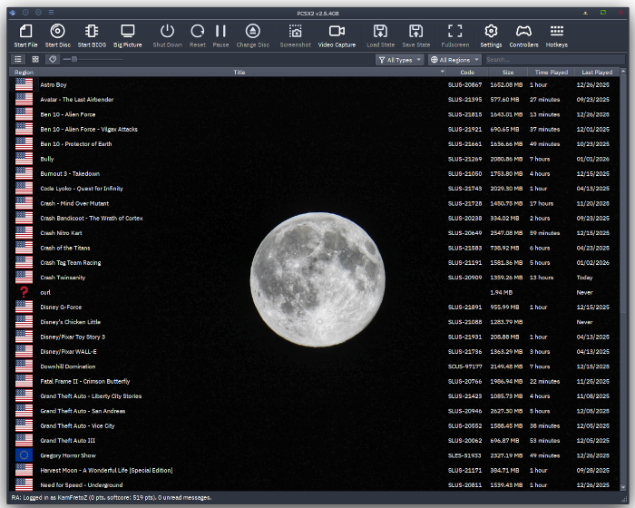
Task: Toggle the show titles tag button
Action: tap(53, 59)
